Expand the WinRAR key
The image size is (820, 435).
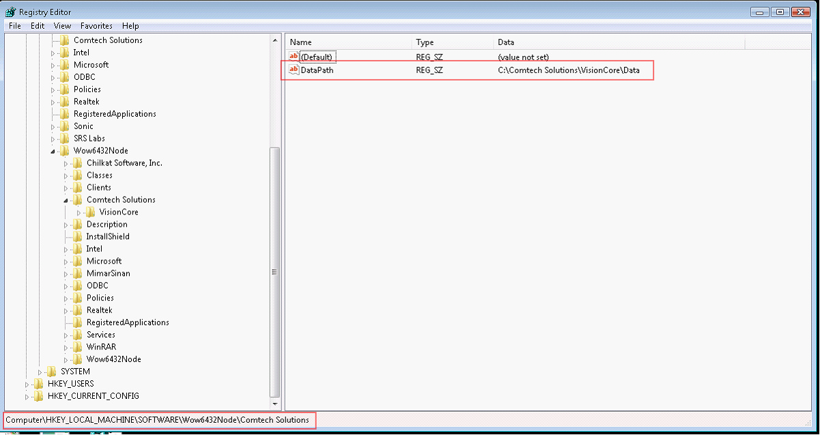pyautogui.click(x=67, y=348)
